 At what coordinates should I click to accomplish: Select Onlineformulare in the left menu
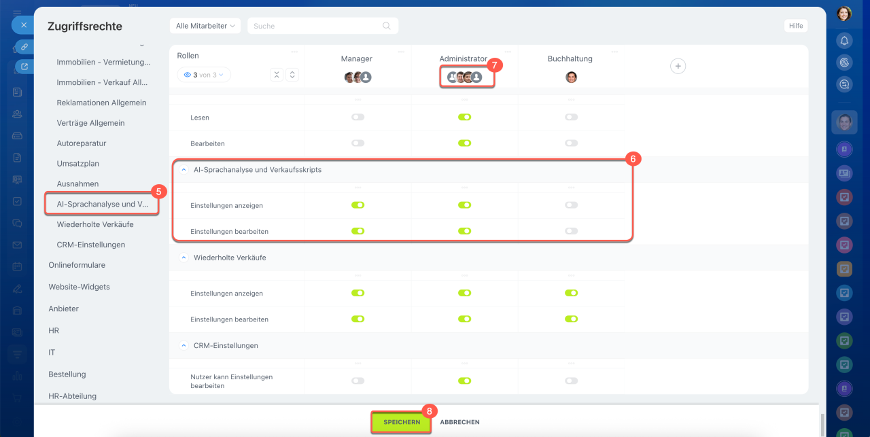tap(77, 265)
